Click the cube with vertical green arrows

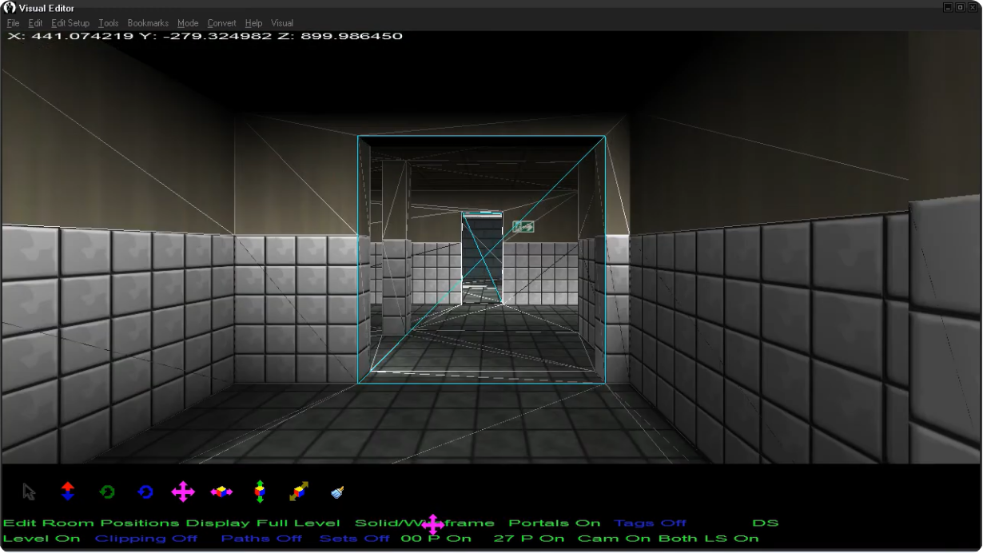260,491
